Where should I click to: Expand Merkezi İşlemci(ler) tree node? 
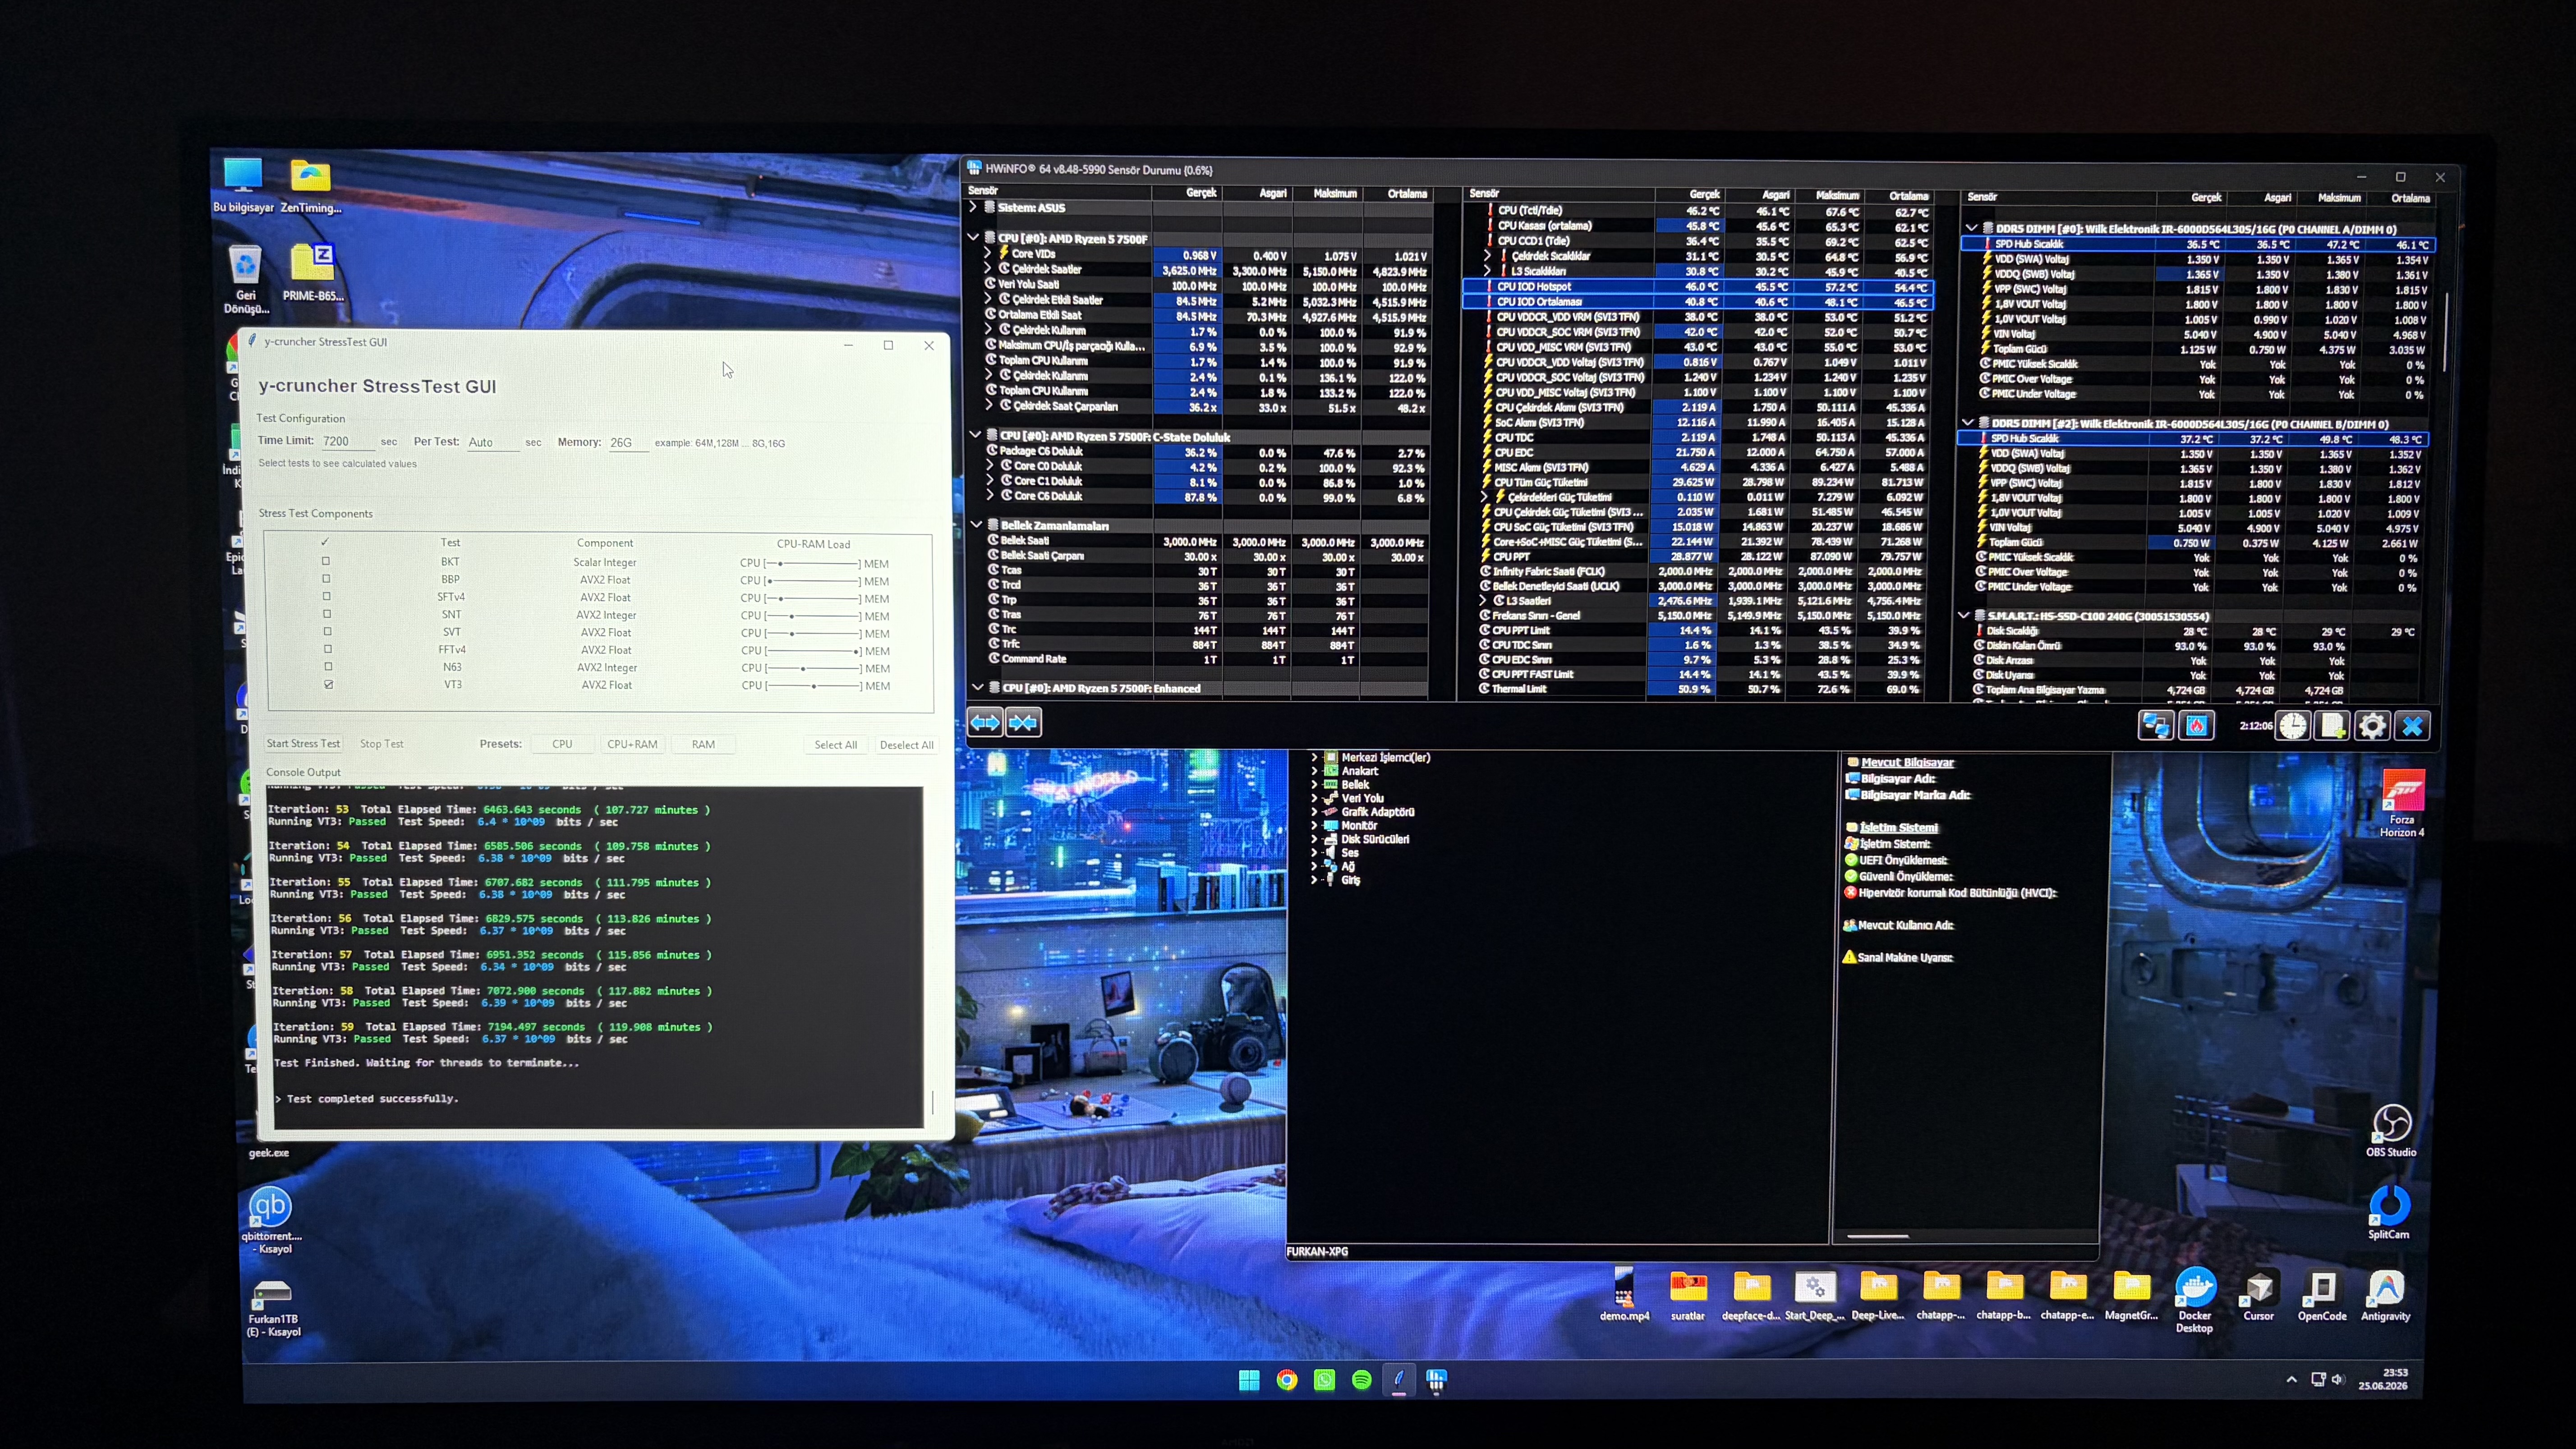coord(1314,757)
